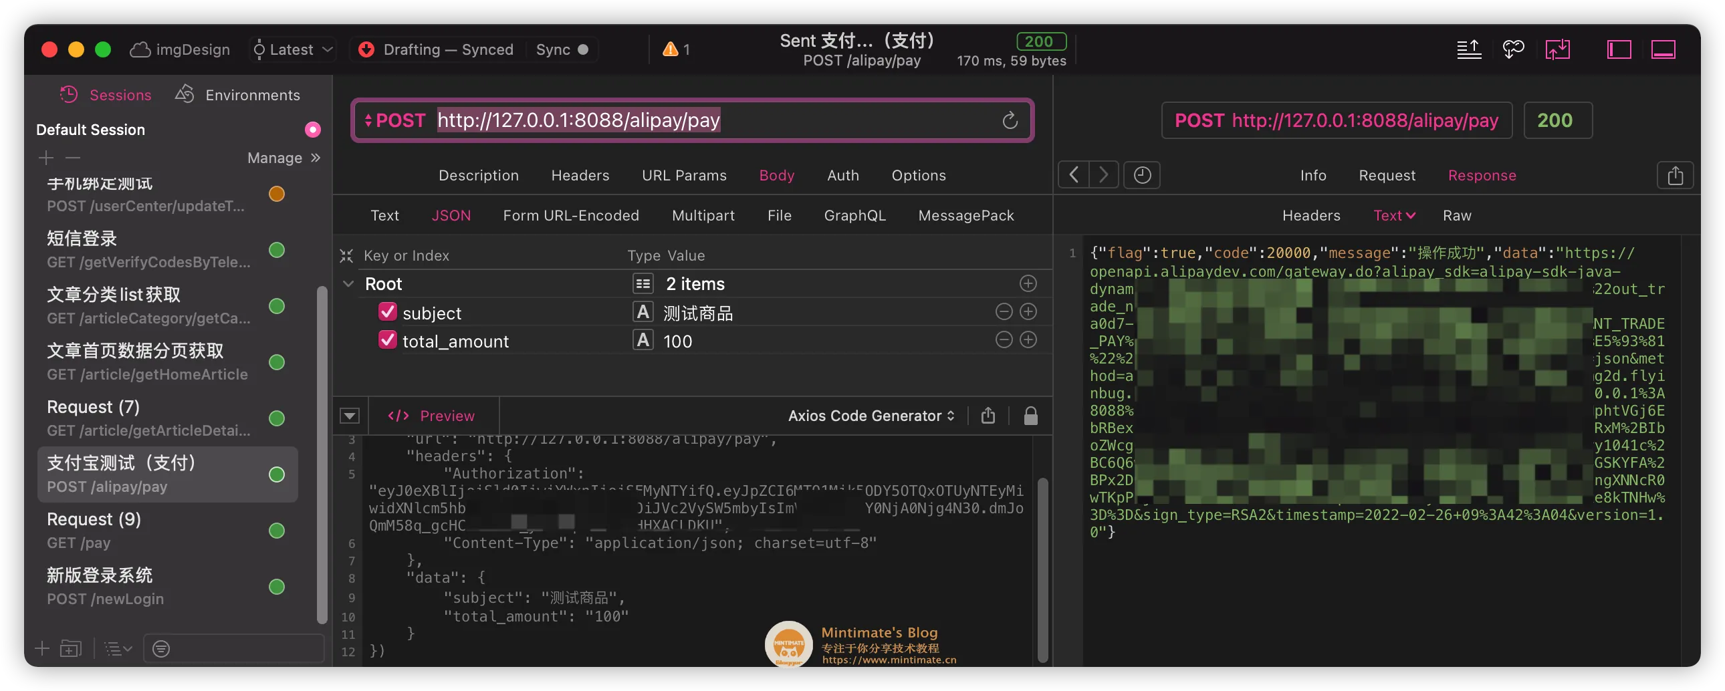The image size is (1725, 691).
Task: Select the 支付宝测试（支付）request
Action: pyautogui.click(x=167, y=474)
